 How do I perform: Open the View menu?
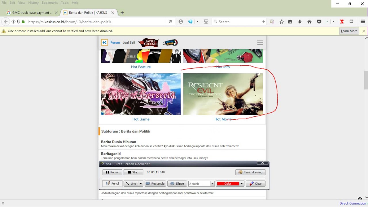(x=22, y=3)
